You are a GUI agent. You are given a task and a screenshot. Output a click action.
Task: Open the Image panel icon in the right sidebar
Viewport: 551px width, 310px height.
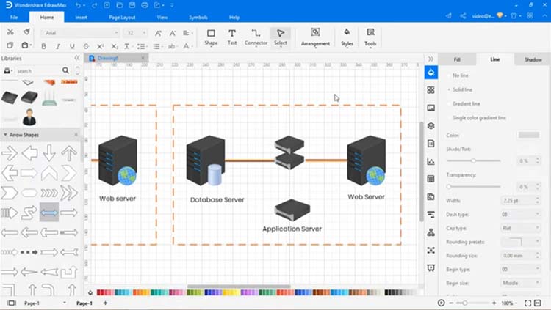[x=431, y=108]
